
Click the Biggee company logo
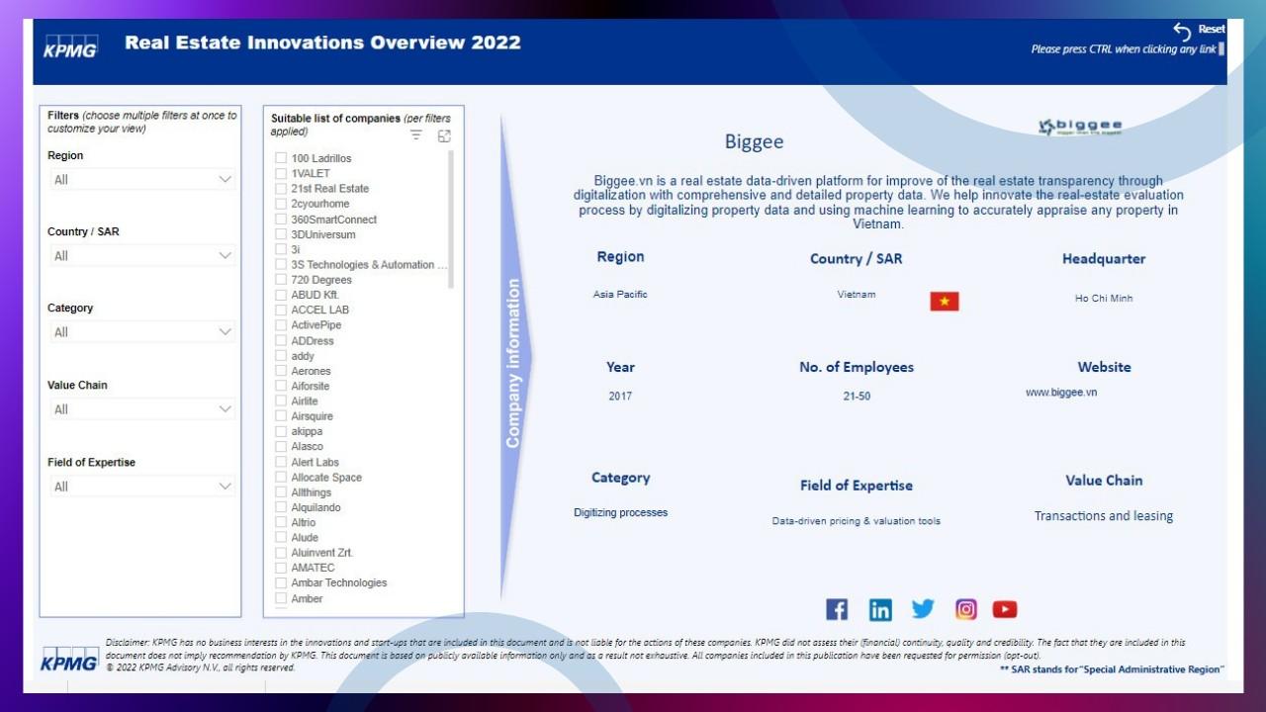(x=1080, y=127)
